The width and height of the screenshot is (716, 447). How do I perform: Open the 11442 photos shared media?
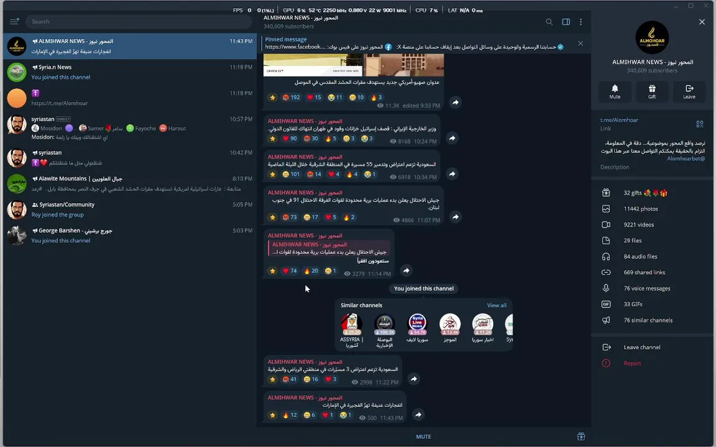pyautogui.click(x=652, y=209)
